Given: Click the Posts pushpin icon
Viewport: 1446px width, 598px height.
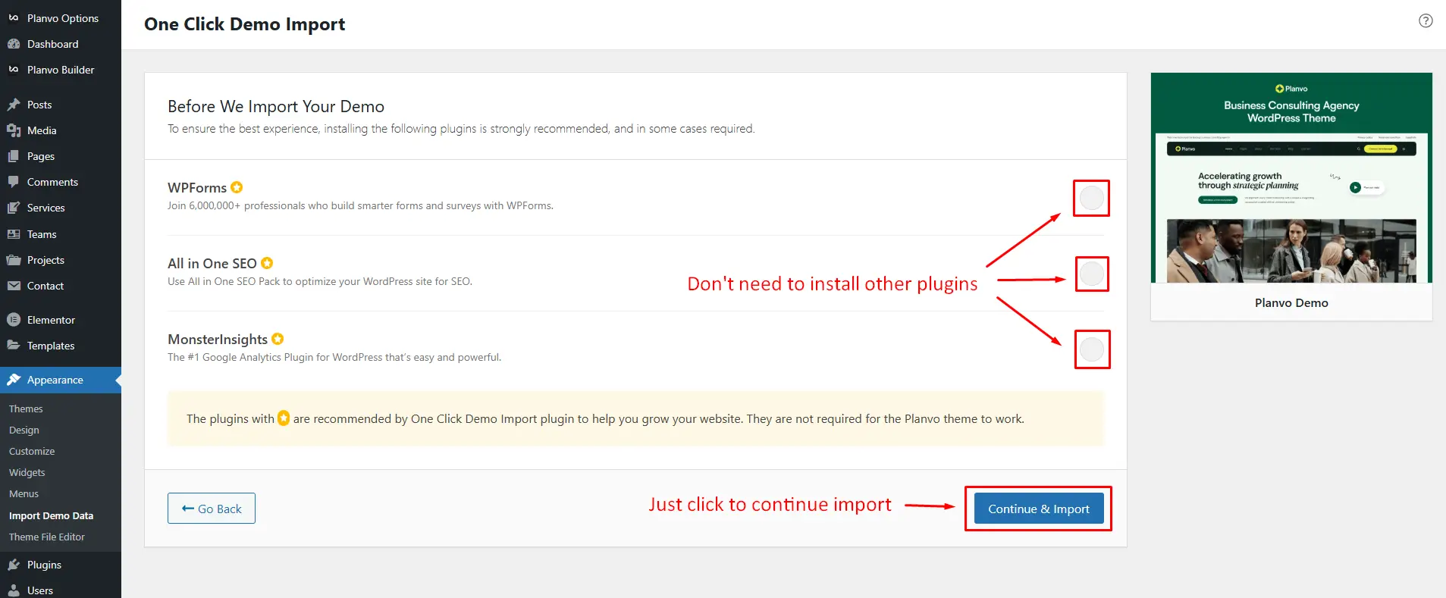Looking at the screenshot, I should (x=14, y=105).
